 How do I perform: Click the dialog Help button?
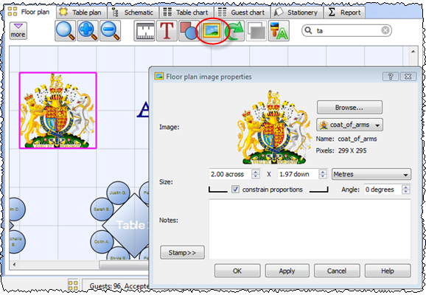[x=388, y=271]
